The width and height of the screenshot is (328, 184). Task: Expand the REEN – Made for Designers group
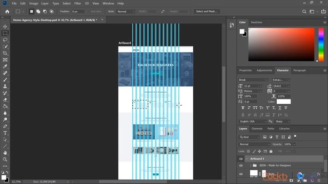(251, 166)
